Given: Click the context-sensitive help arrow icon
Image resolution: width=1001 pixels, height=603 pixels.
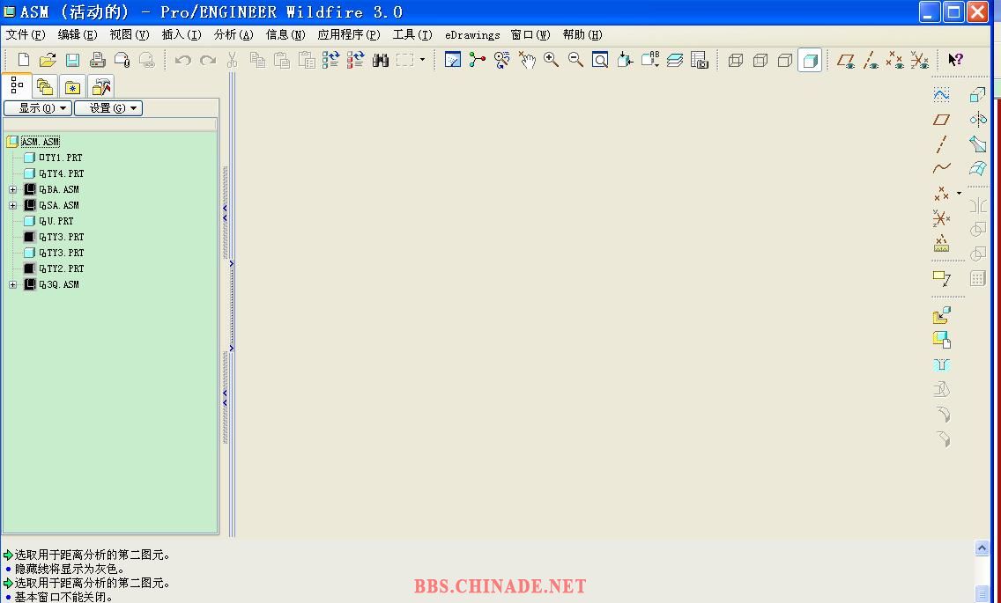Looking at the screenshot, I should [x=956, y=60].
